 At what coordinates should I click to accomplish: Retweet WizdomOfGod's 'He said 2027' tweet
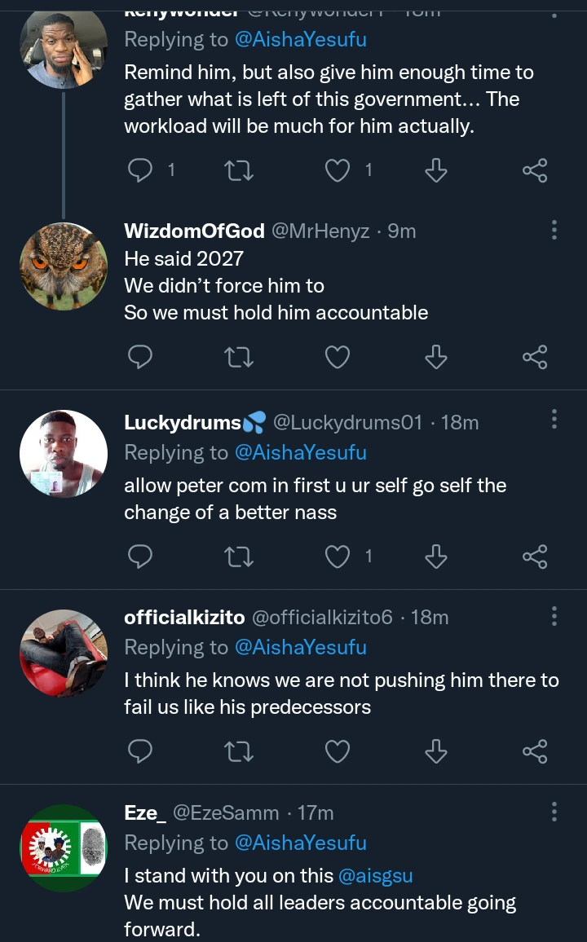tap(239, 357)
